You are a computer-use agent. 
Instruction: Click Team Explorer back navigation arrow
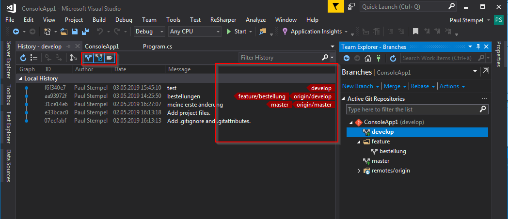pyautogui.click(x=347, y=58)
